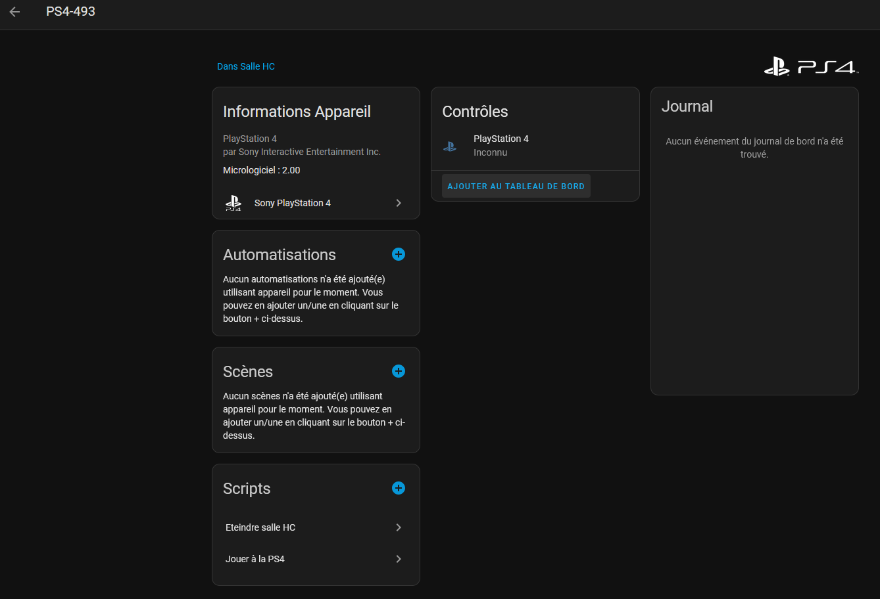Click AJOUTER AU TABLEAU DE BORD button

tap(516, 187)
